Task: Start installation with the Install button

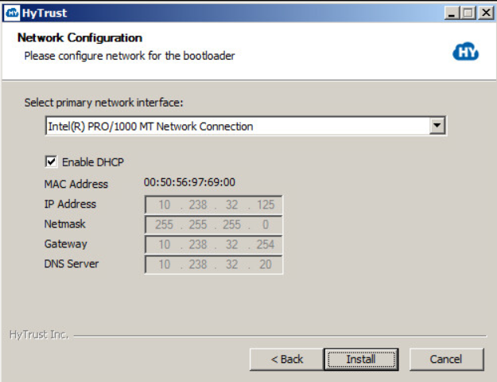Action: 361,360
